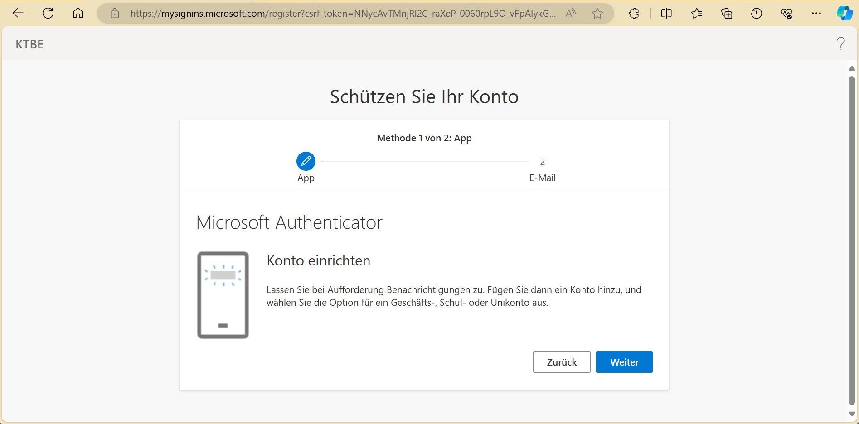
Task: Navigate back to the previous page
Action: pos(18,13)
